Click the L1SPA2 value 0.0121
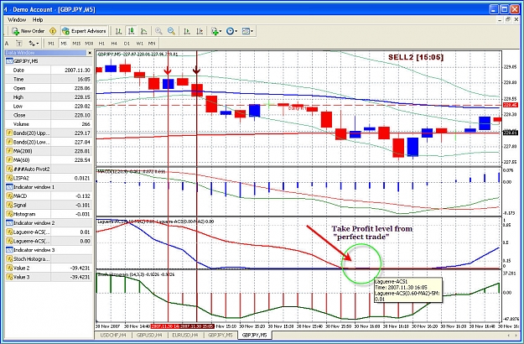Image resolution: width=524 pixels, height=344 pixels. [x=82, y=178]
